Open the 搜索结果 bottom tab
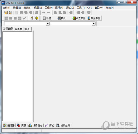 pyautogui.click(x=63, y=125)
